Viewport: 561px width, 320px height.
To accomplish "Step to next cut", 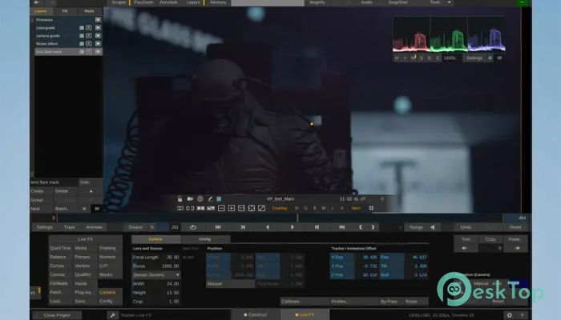I will pyautogui.click(x=317, y=227).
